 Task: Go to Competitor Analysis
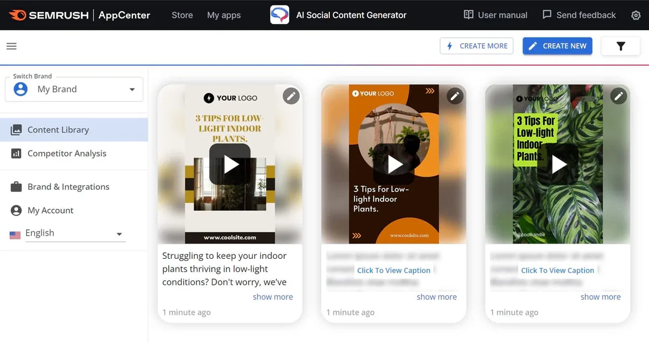click(x=74, y=154)
